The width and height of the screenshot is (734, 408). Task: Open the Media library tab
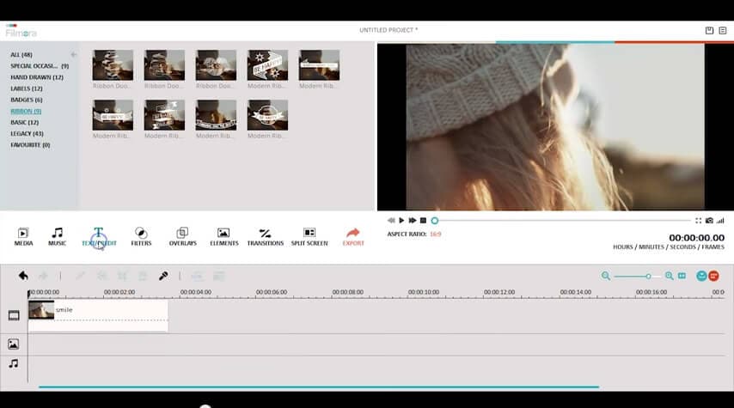coord(23,236)
